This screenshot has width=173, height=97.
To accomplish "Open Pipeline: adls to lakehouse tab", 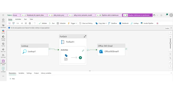I will coord(109,15).
